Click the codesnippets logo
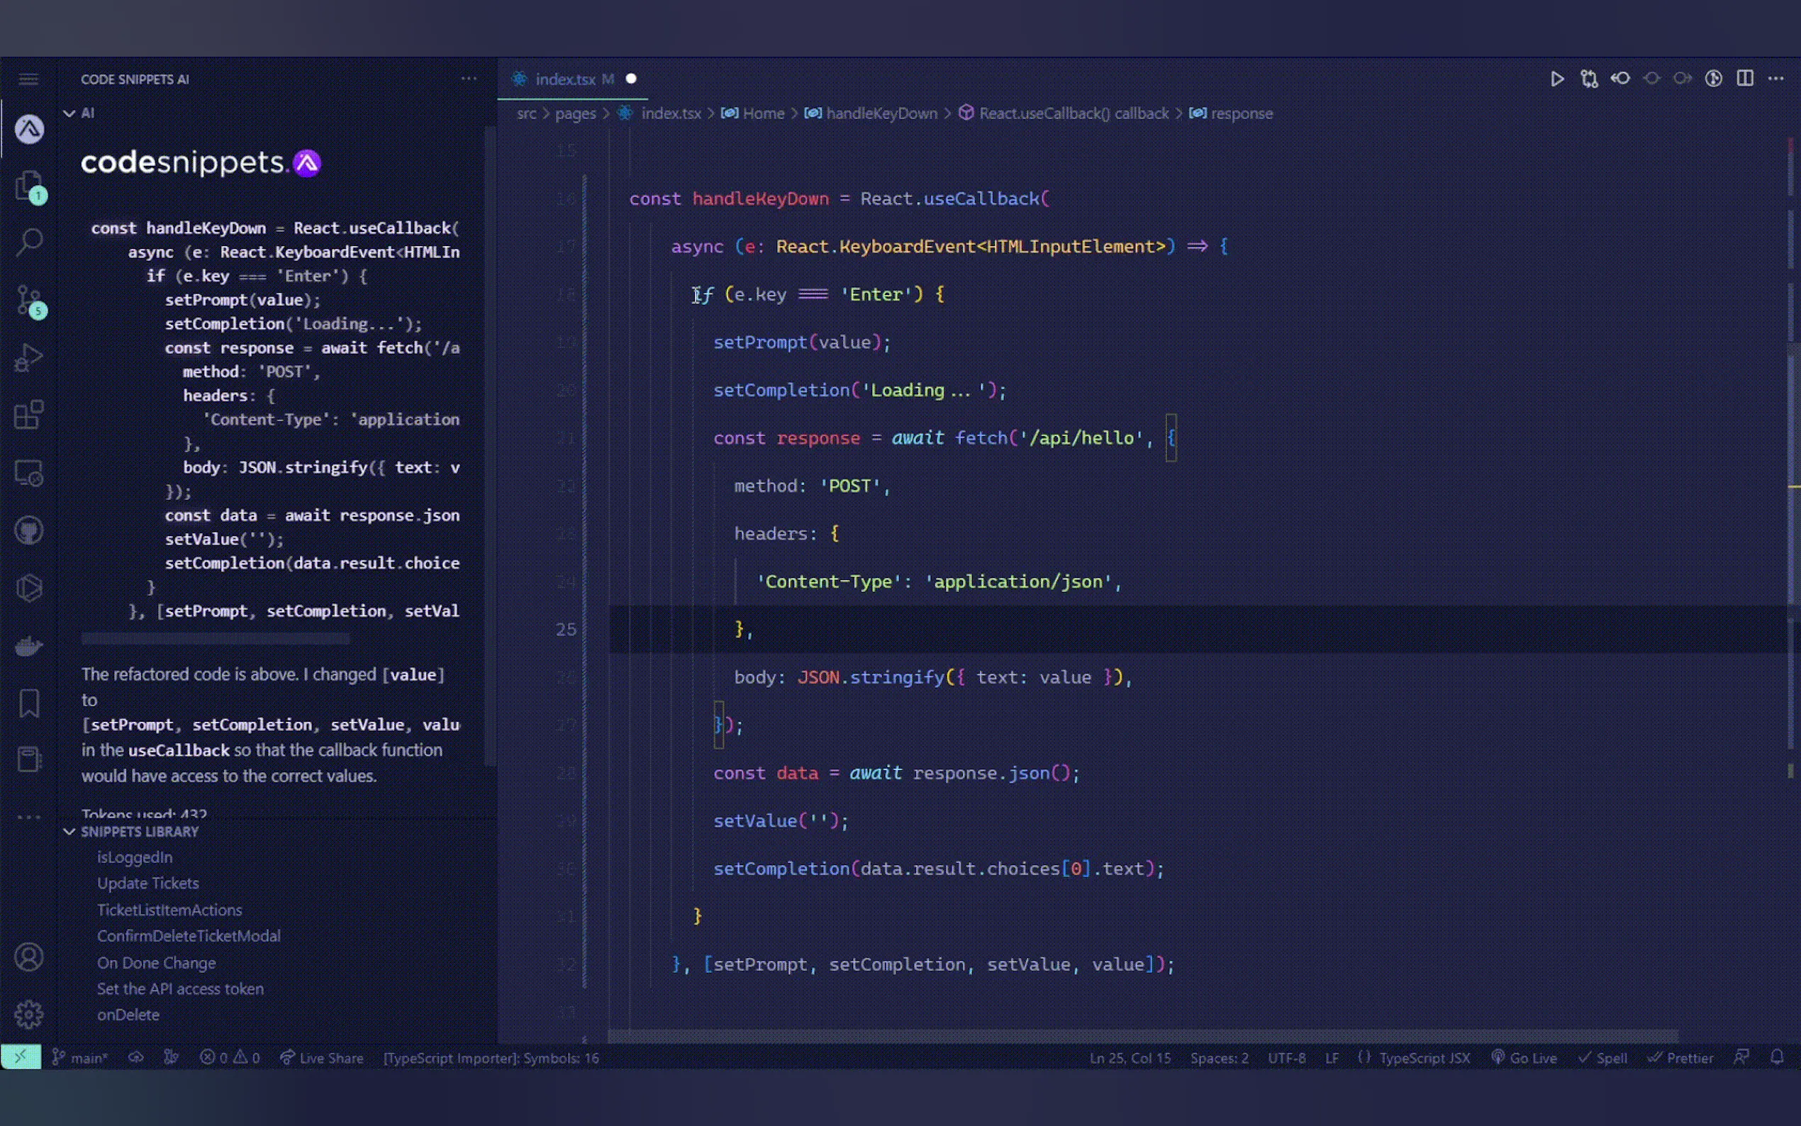 coord(201,162)
